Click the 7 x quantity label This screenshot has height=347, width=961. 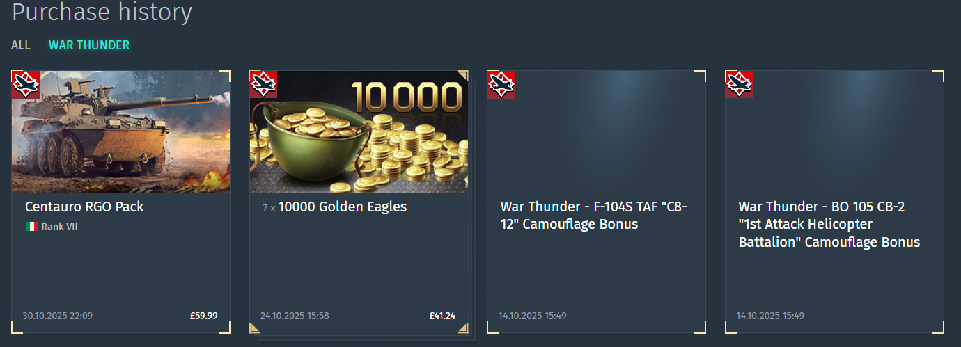point(269,208)
